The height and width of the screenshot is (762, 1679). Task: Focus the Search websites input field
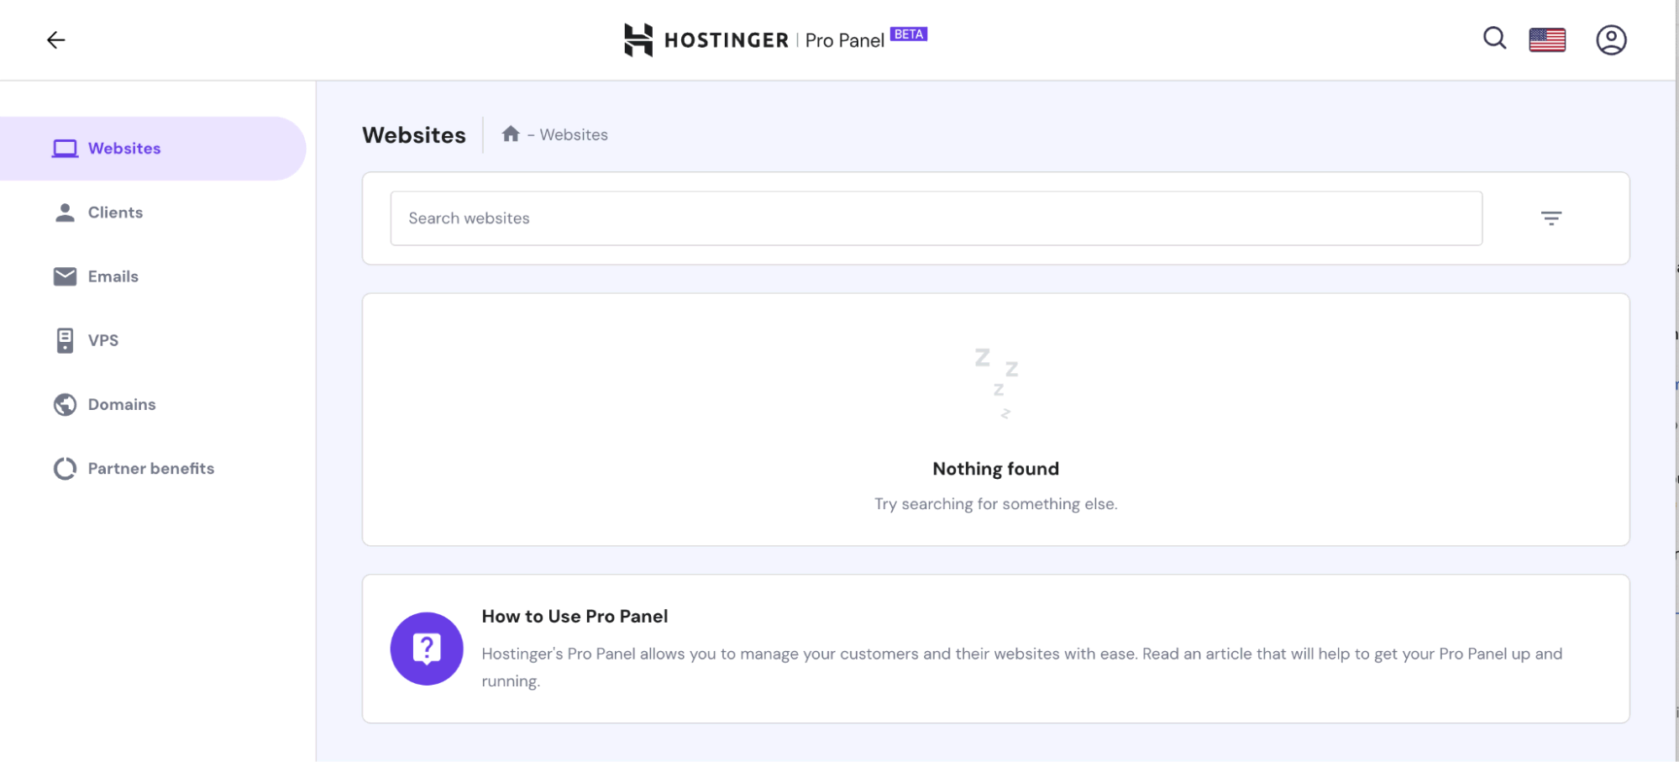pyautogui.click(x=935, y=218)
